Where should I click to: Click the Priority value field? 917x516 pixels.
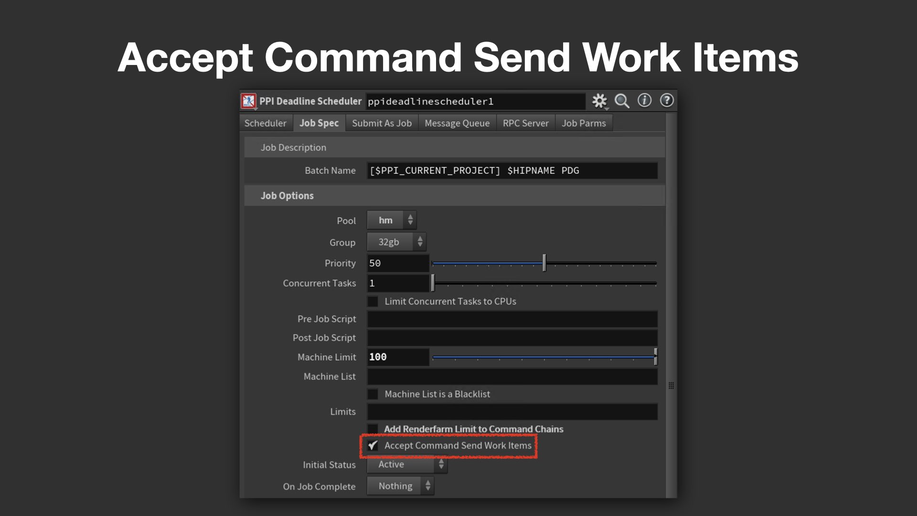[x=398, y=263]
